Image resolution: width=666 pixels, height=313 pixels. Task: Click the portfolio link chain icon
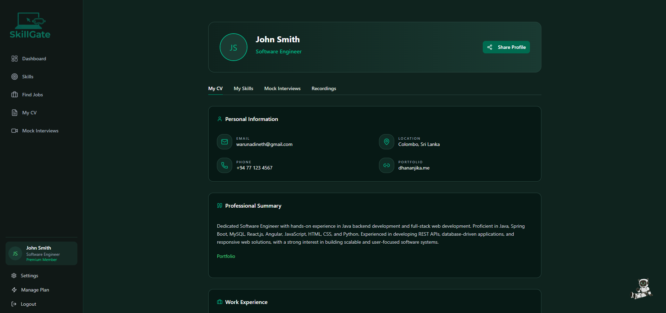tap(387, 165)
